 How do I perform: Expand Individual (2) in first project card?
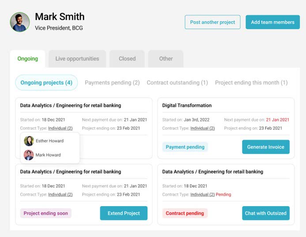pyautogui.click(x=60, y=128)
